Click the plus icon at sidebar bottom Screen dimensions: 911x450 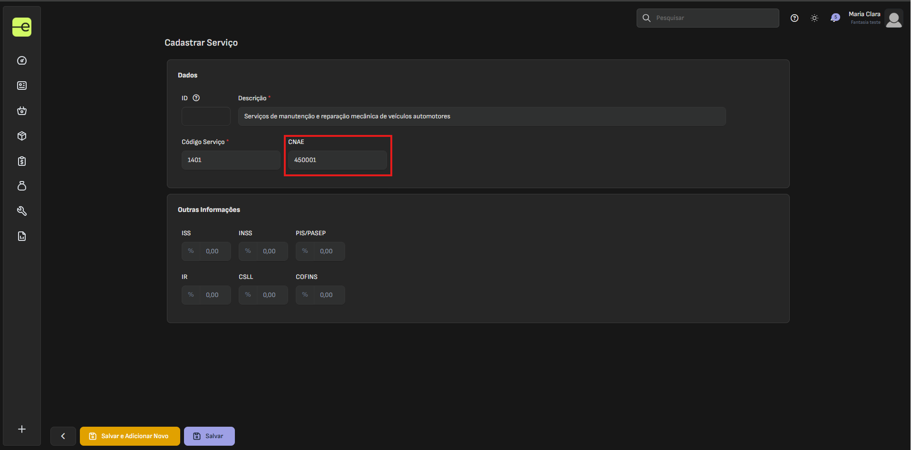point(22,429)
